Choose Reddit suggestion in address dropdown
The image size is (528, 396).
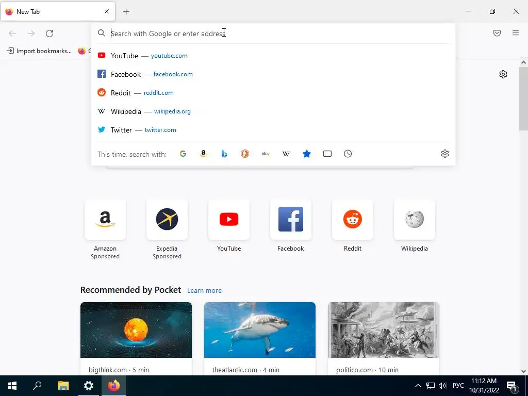click(x=273, y=93)
